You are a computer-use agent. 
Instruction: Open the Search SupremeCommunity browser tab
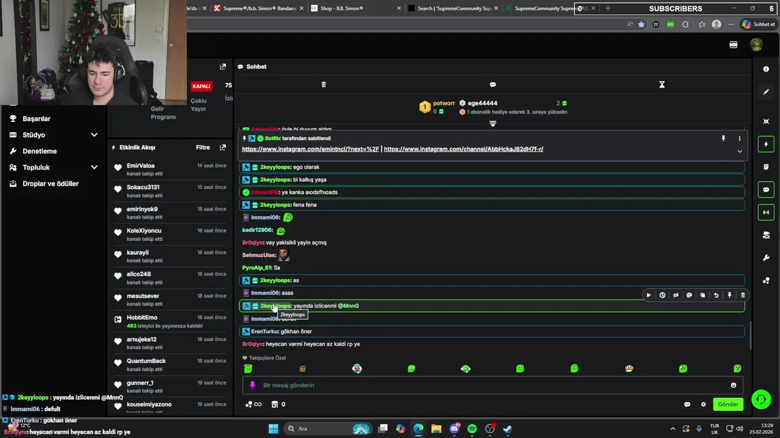click(454, 9)
